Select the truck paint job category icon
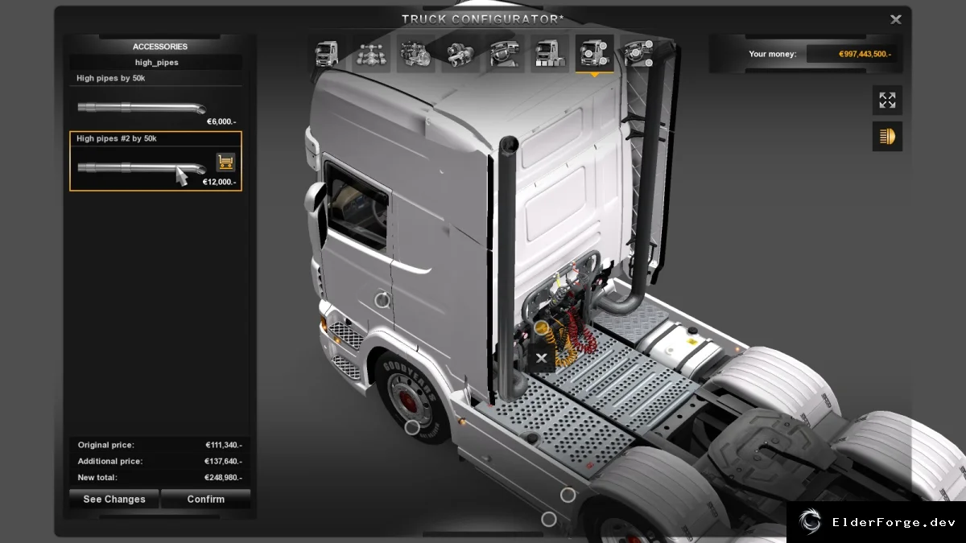This screenshot has height=543, width=966. click(550, 54)
